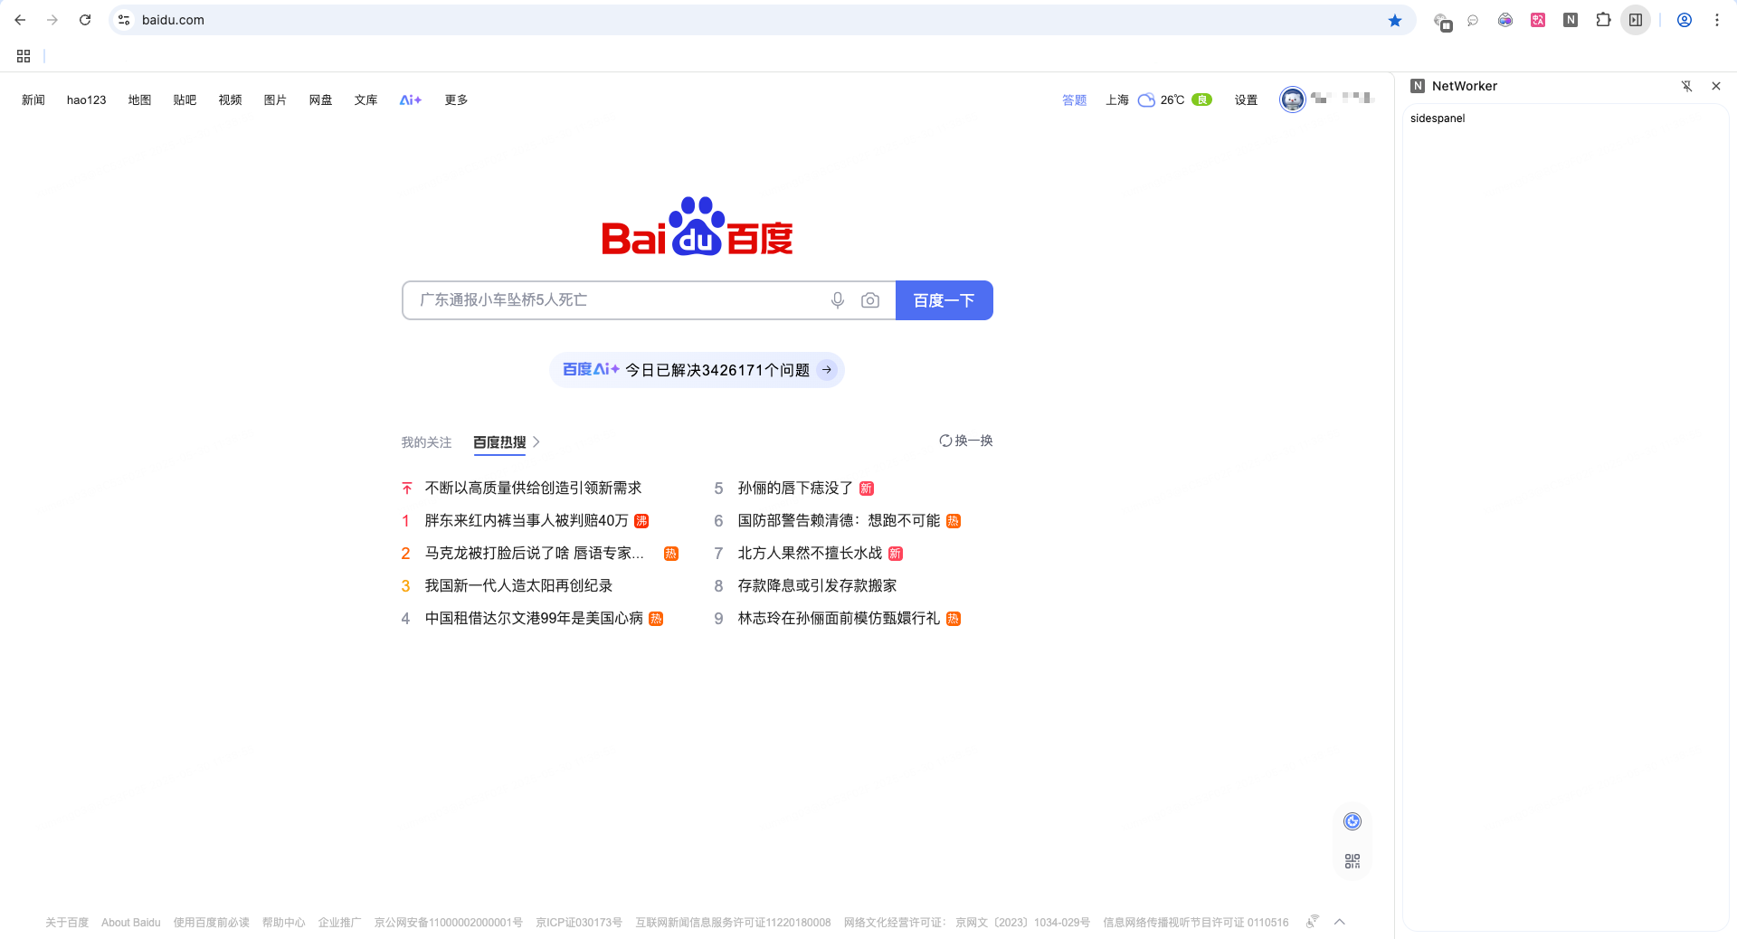Viewport: 1737px width, 939px height.
Task: Click the arrow on the AI banner
Action: pos(827,370)
